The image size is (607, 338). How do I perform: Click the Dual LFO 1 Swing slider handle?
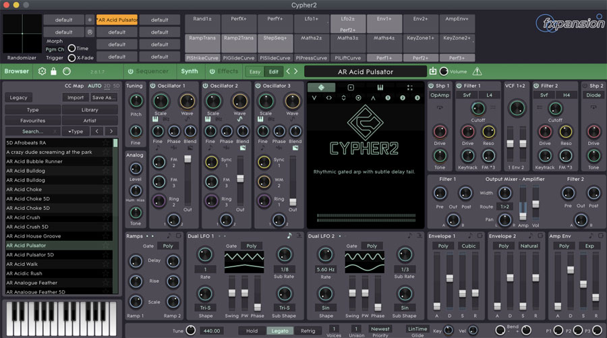(x=232, y=293)
